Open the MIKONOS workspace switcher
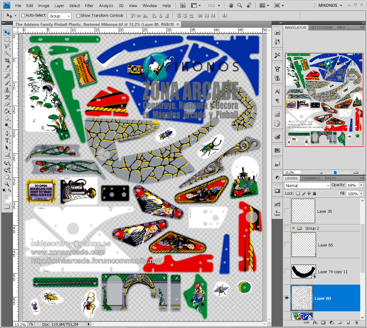The image size is (367, 328). [330, 6]
